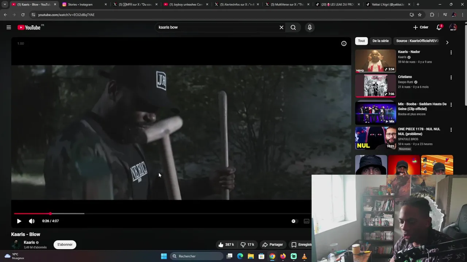
Task: Switch to the AlertesInfos sur X tab
Action: [237, 4]
